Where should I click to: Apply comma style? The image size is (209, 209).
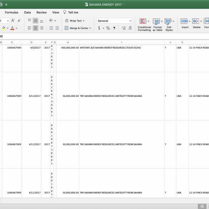click(114, 28)
